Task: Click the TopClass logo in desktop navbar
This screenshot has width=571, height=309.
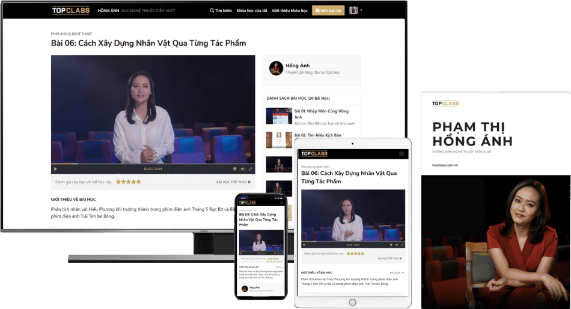Action: (70, 10)
